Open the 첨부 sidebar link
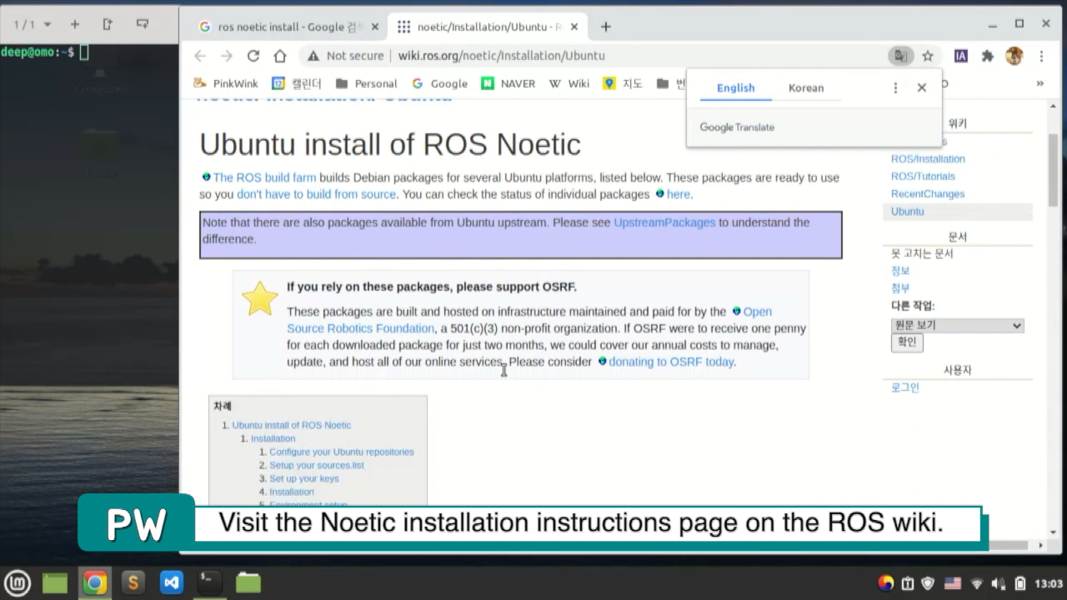This screenshot has width=1067, height=600. [900, 288]
